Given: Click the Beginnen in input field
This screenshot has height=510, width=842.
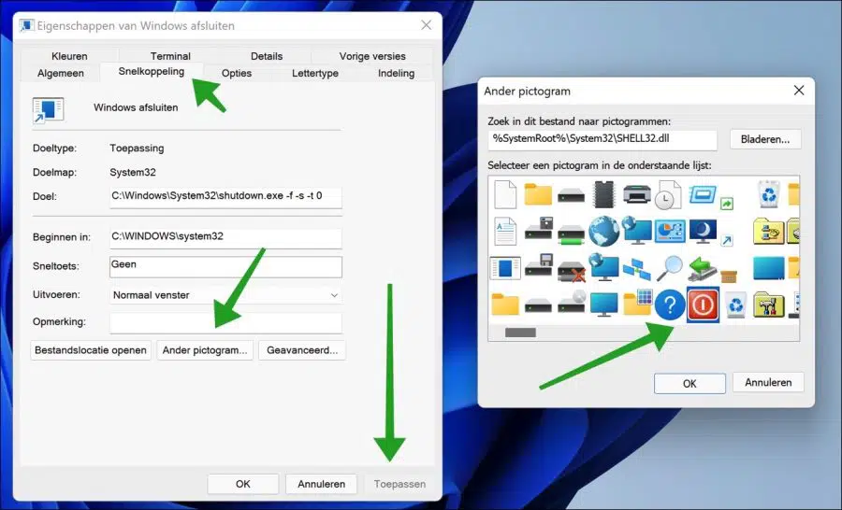Looking at the screenshot, I should (x=225, y=237).
